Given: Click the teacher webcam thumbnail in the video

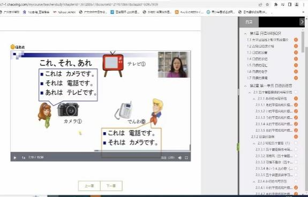Looking at the screenshot, I should pyautogui.click(x=173, y=65).
